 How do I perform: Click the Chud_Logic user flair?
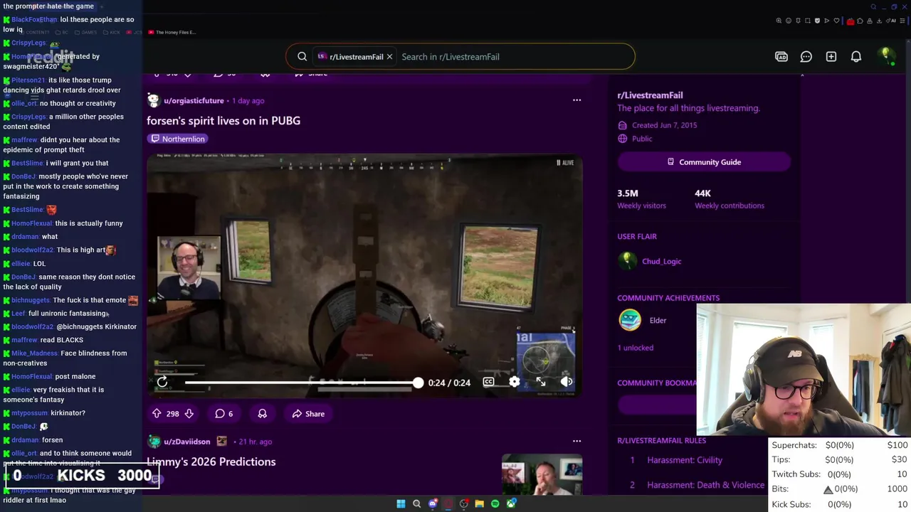point(661,261)
